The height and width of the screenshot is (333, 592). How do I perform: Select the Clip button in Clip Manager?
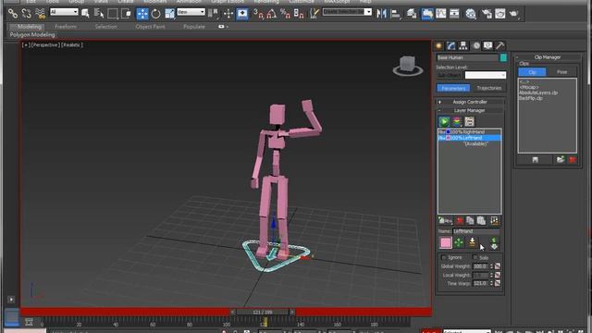pos(532,72)
